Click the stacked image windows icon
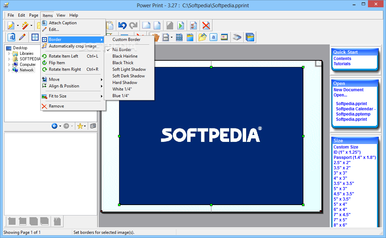Viewport: 386px width, 238px height. point(250,37)
